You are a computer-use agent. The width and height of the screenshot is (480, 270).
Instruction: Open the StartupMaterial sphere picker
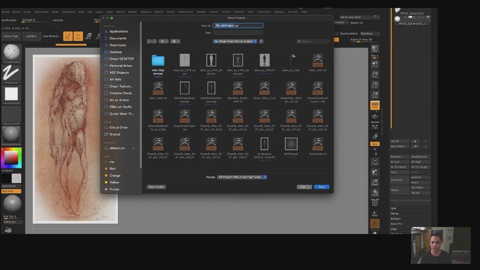[x=11, y=134]
